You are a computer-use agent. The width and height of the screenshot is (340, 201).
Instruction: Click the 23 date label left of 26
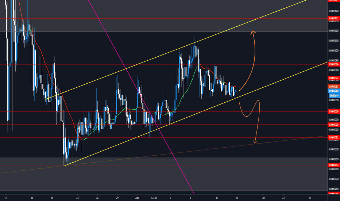pos(77,198)
